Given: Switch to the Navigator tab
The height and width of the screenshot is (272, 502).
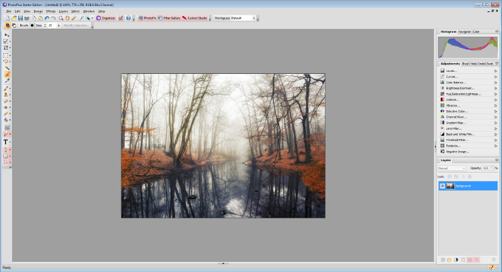Looking at the screenshot, I should (x=464, y=32).
